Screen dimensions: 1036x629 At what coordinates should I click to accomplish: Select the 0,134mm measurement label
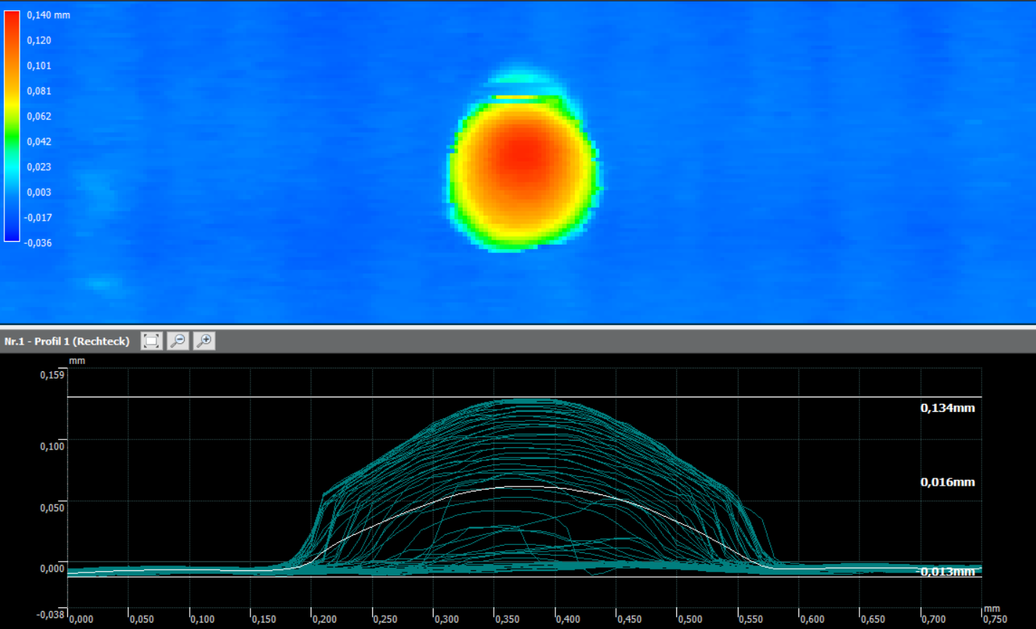[947, 408]
